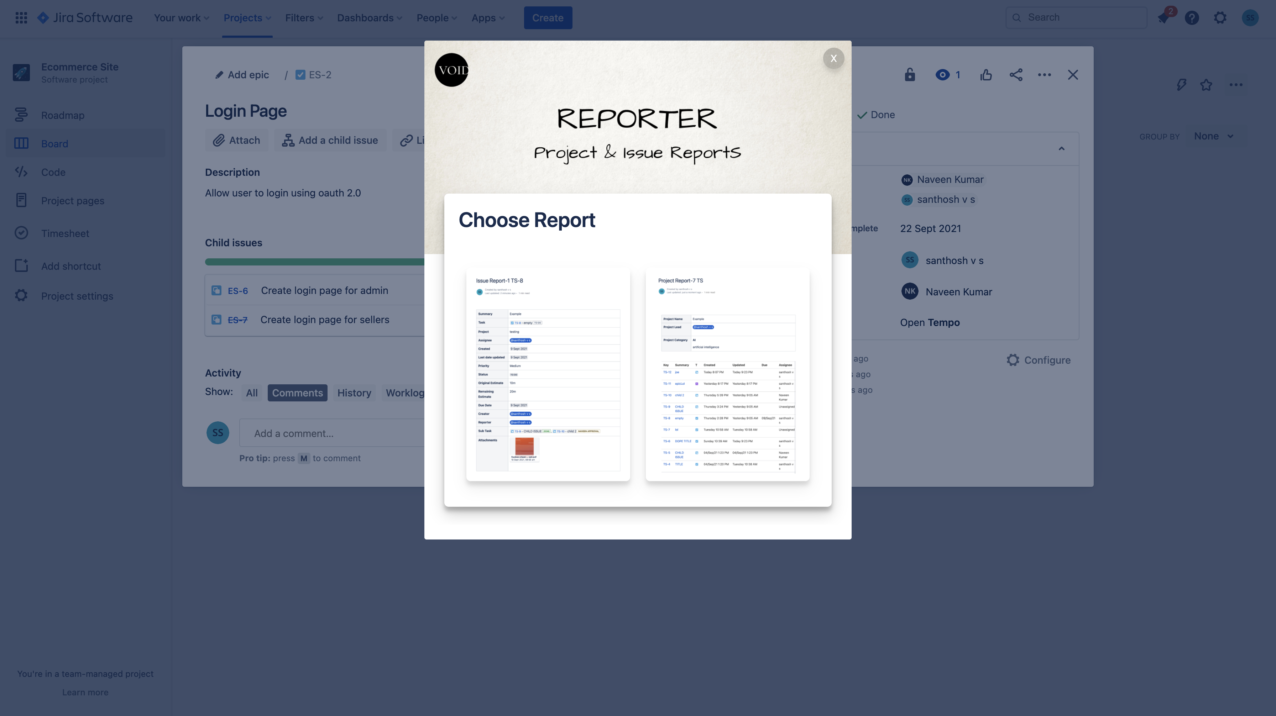The image size is (1276, 716).
Task: Click the child issues progress bar
Action: point(314,262)
